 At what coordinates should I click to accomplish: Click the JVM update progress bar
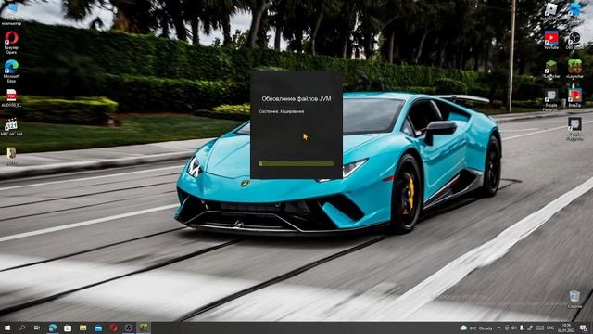(296, 164)
